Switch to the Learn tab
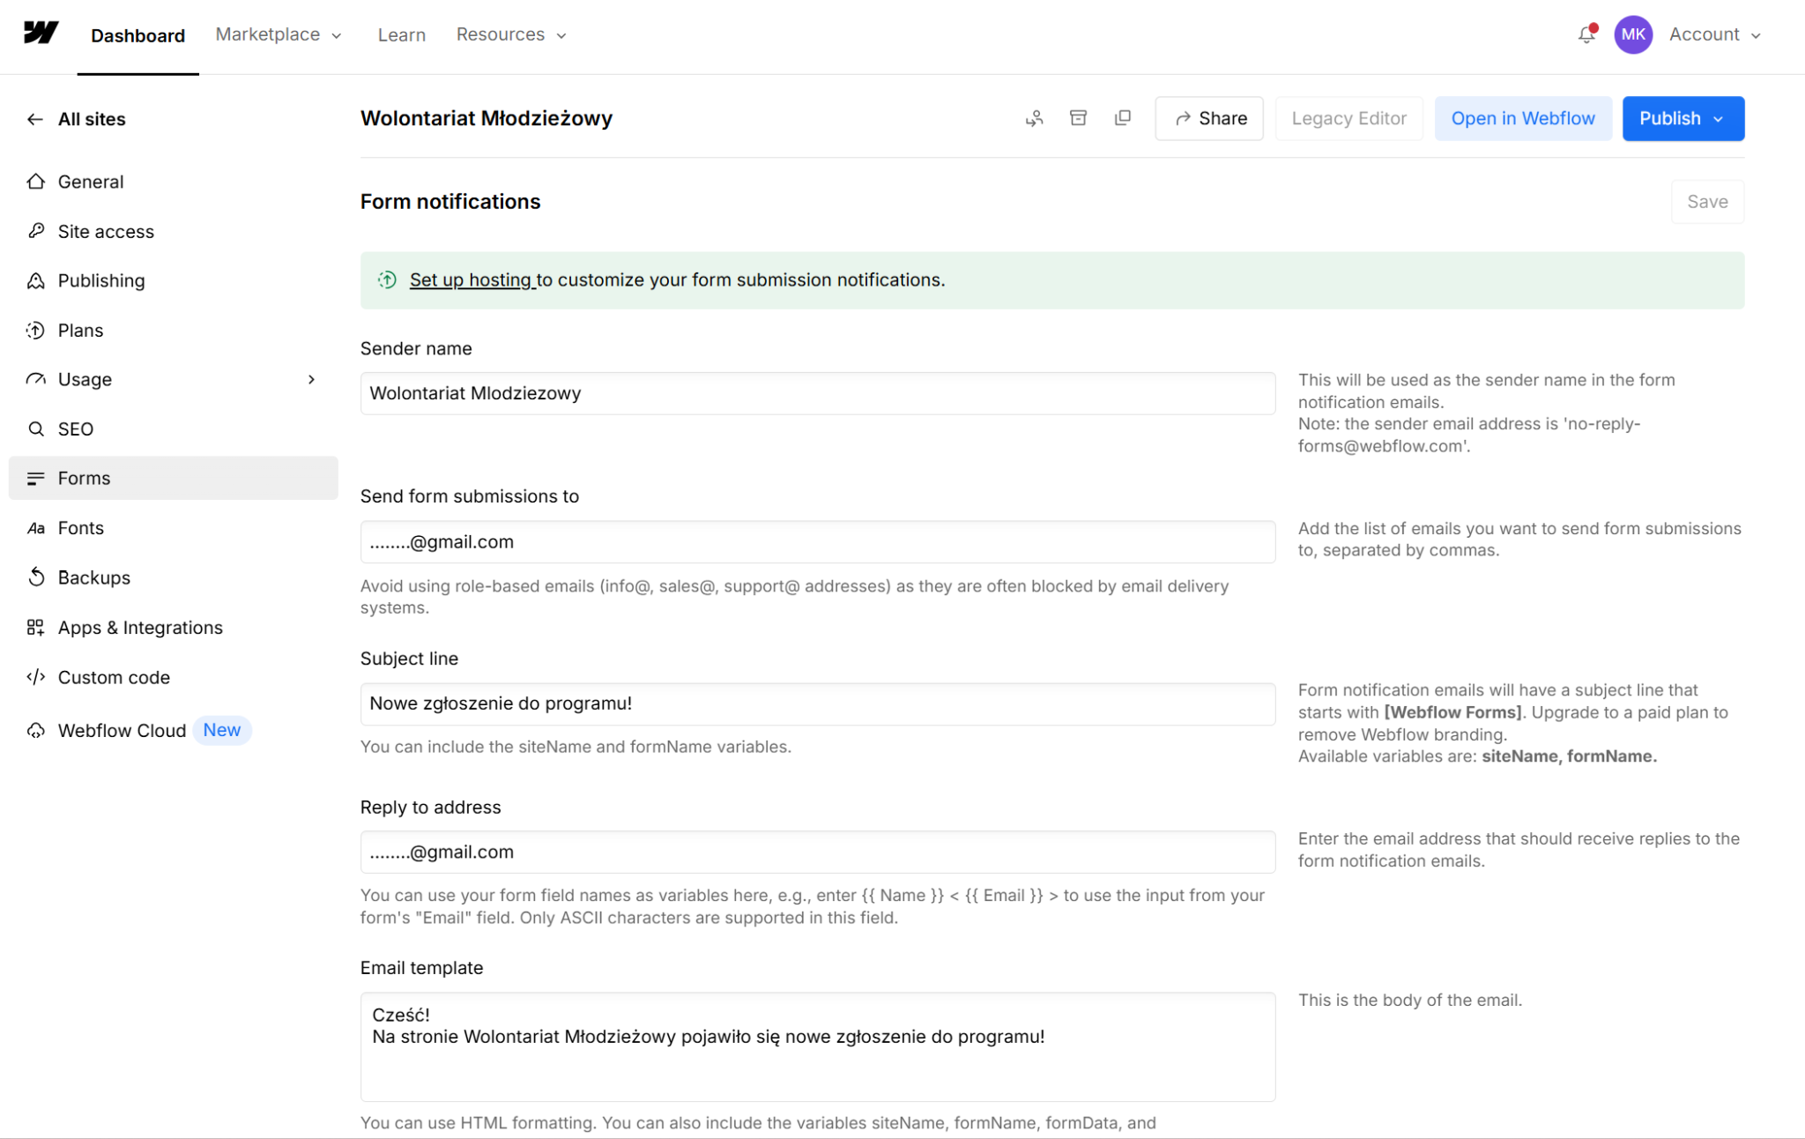1805x1139 pixels. point(401,34)
